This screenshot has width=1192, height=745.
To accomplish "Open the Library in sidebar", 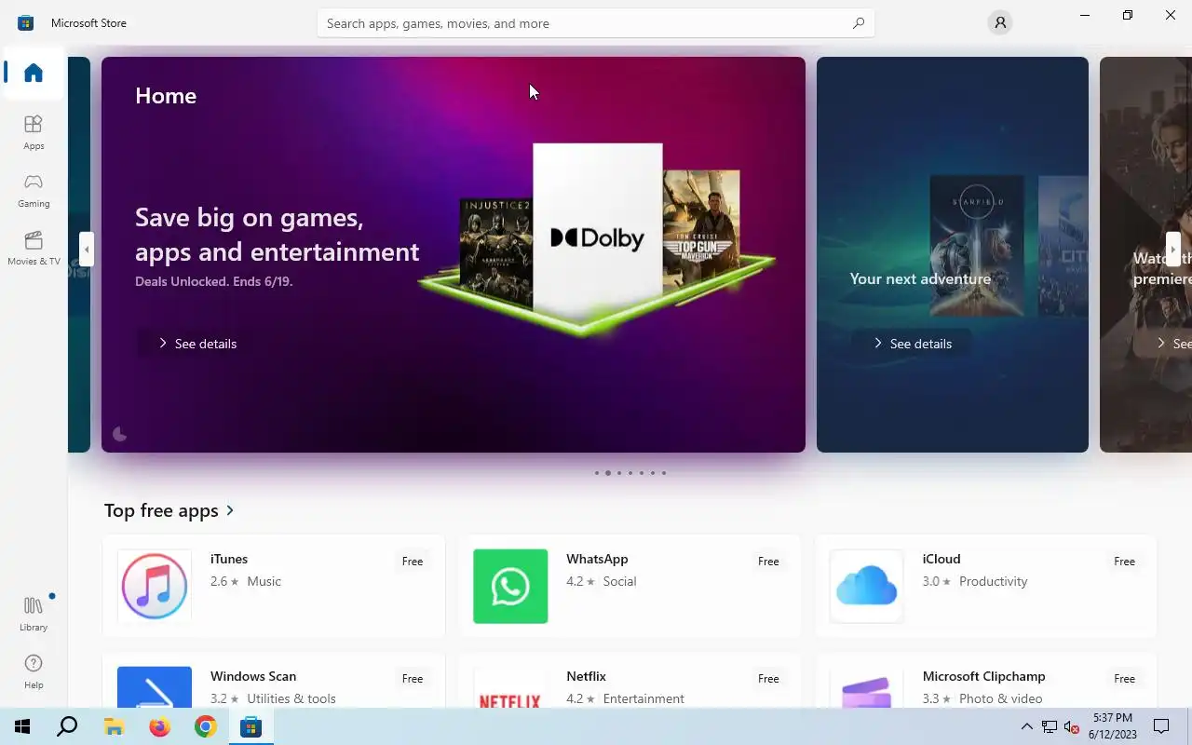I will pyautogui.click(x=34, y=614).
